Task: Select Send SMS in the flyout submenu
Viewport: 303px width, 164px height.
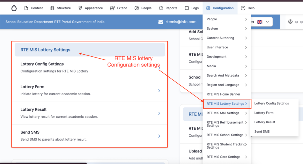Action: [x=262, y=132]
